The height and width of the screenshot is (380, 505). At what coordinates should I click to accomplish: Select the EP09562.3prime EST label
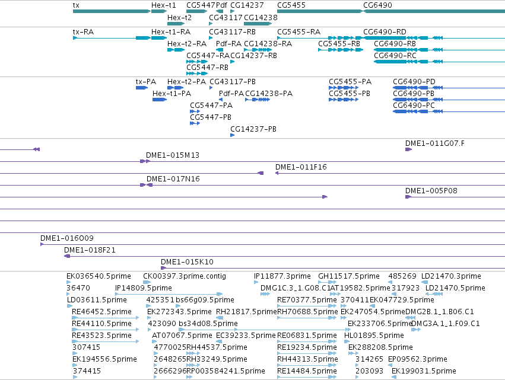(x=418, y=359)
